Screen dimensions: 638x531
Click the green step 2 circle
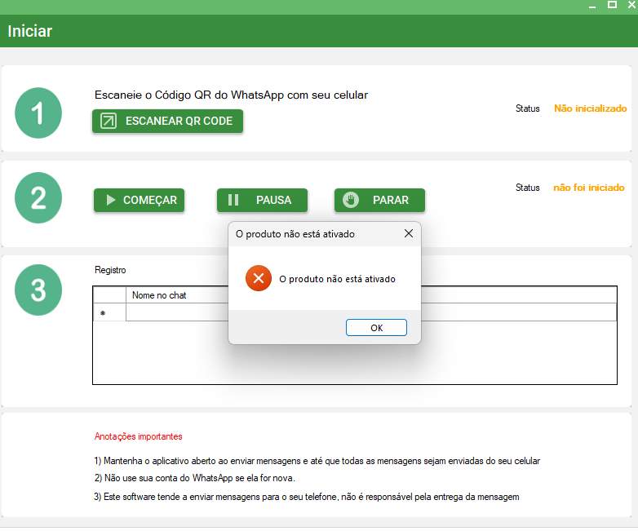pyautogui.click(x=38, y=198)
